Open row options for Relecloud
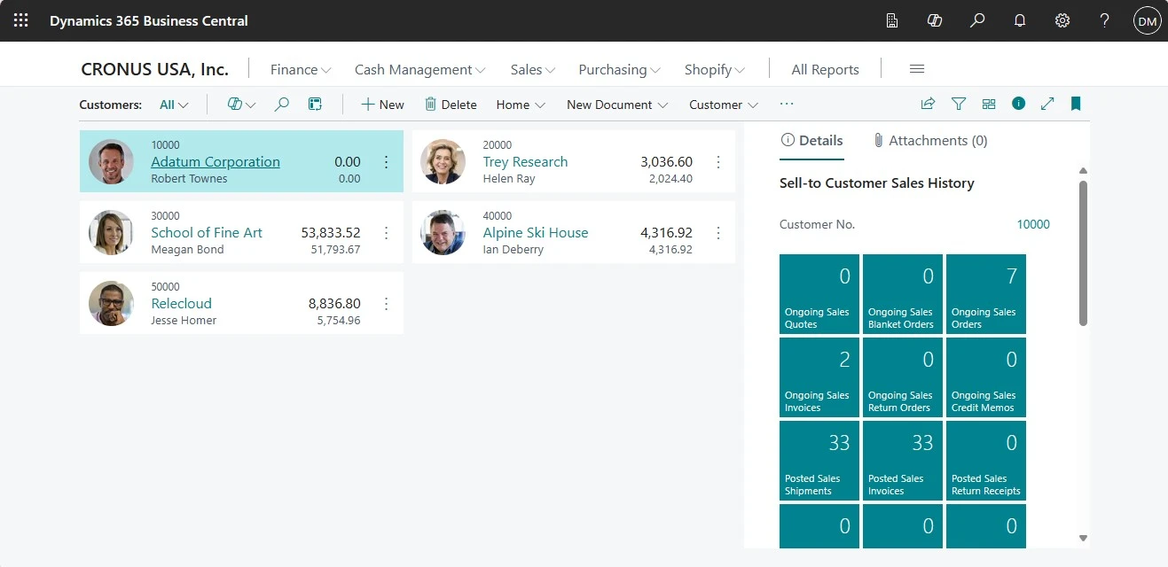 tap(386, 304)
